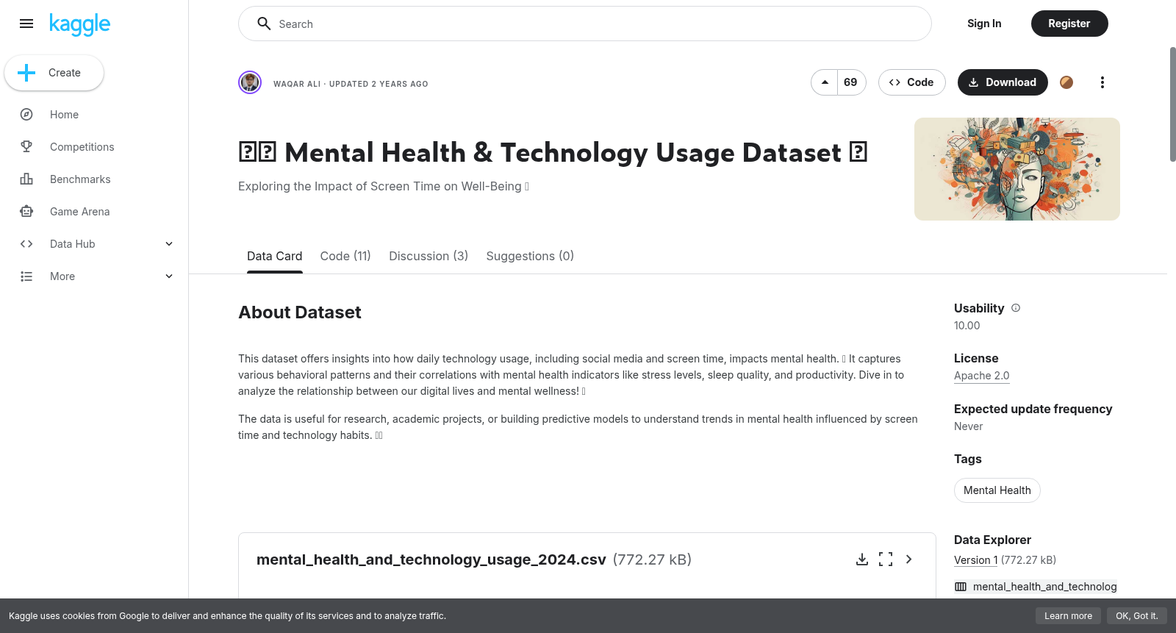Open the Home sidebar item
This screenshot has height=633, width=1176.
click(x=94, y=115)
